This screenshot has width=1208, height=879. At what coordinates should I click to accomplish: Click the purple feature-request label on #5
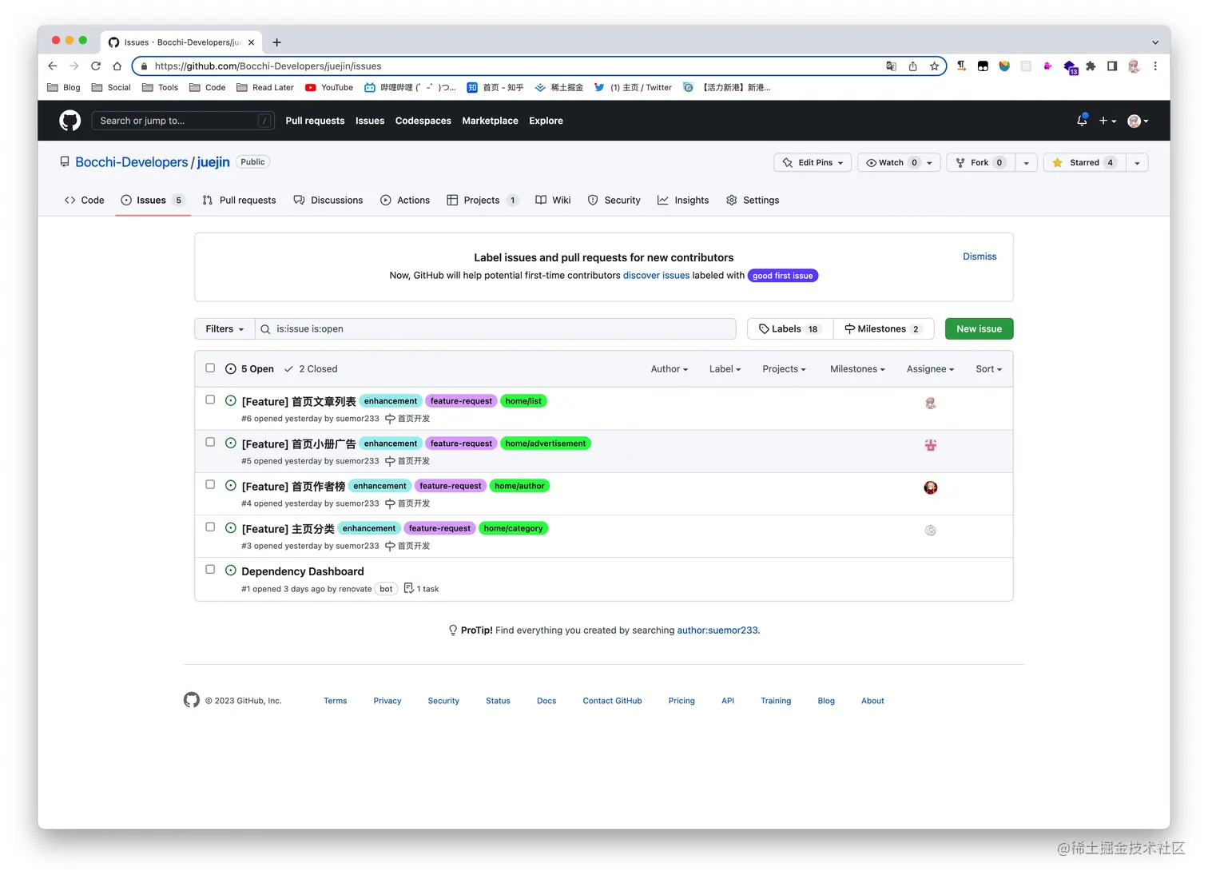click(x=461, y=443)
